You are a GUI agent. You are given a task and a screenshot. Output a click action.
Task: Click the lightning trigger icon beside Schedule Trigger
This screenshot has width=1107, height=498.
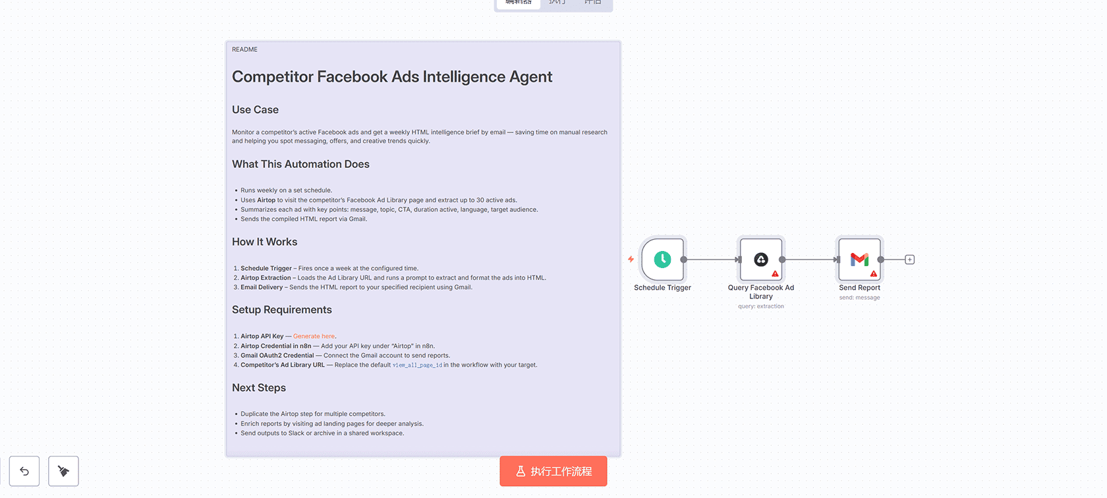(631, 260)
